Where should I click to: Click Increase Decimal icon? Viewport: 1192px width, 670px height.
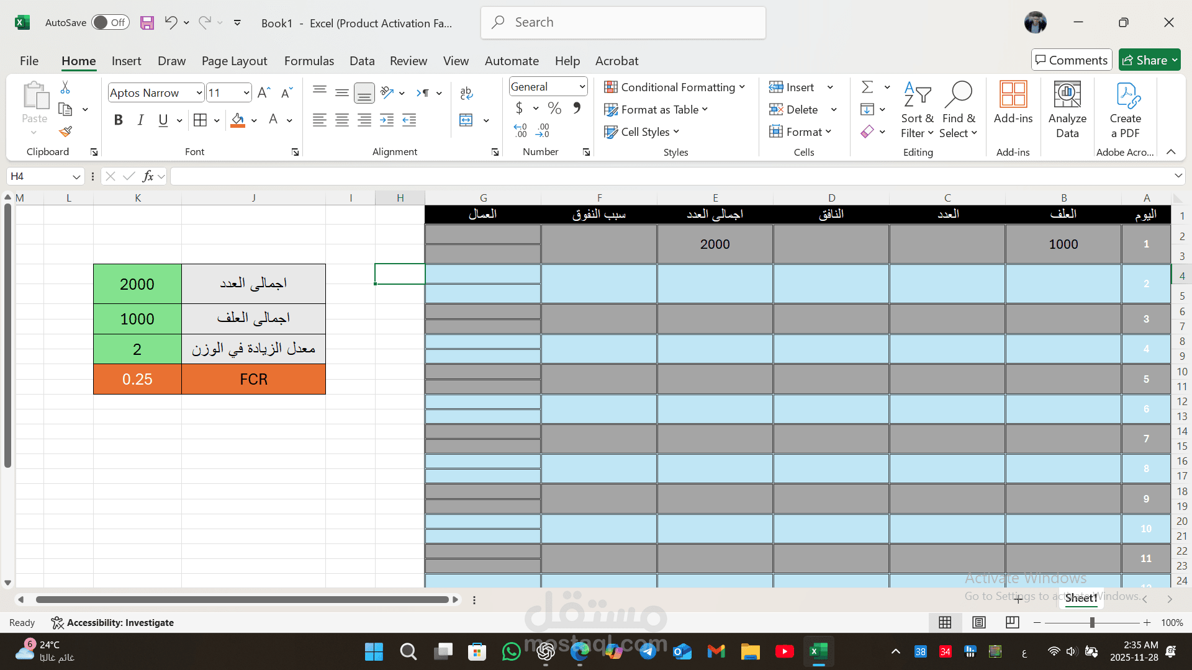pyautogui.click(x=520, y=130)
